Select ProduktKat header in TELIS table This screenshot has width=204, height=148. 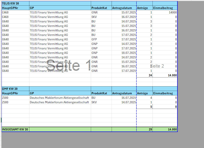101,8
